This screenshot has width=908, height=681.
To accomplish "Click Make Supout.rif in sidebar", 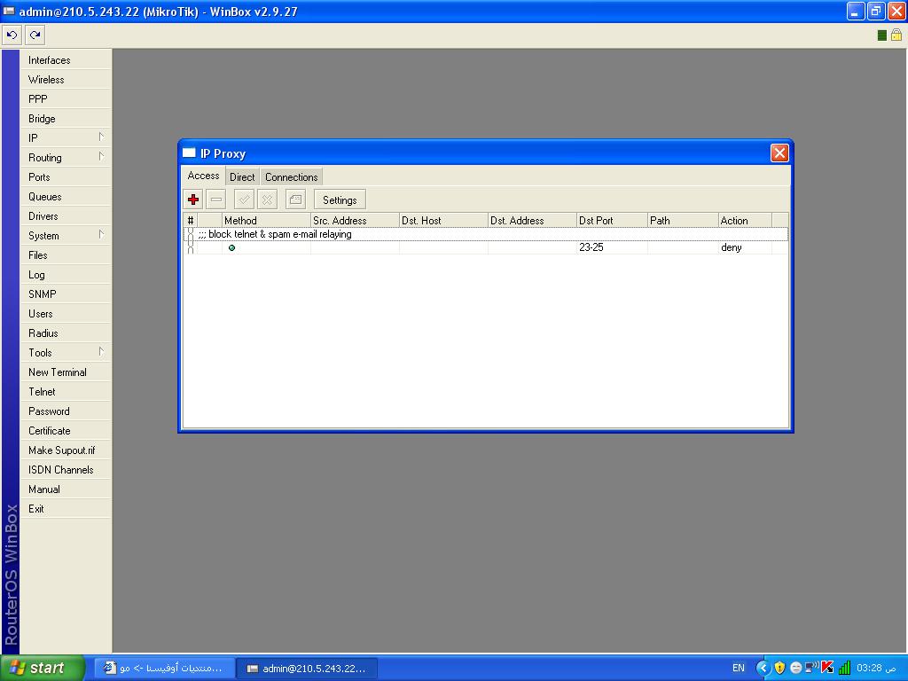I will pos(66,450).
